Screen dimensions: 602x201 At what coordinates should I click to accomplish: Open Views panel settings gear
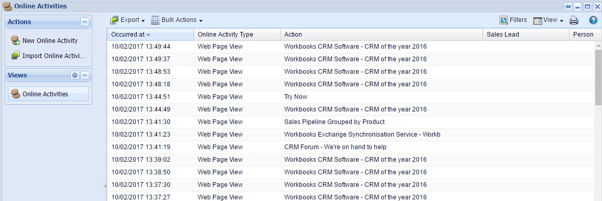(74, 75)
